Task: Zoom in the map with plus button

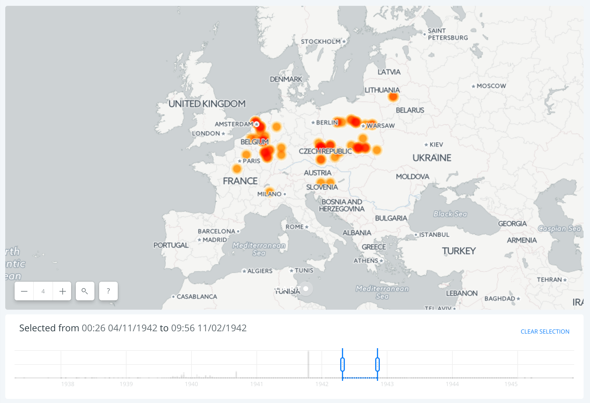Action: (62, 291)
